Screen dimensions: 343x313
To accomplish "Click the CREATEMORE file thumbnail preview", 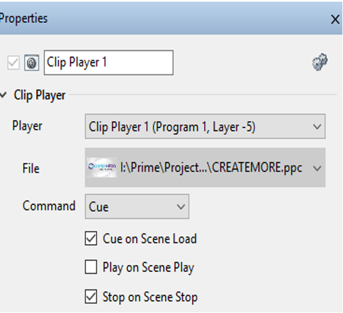I will tap(102, 168).
